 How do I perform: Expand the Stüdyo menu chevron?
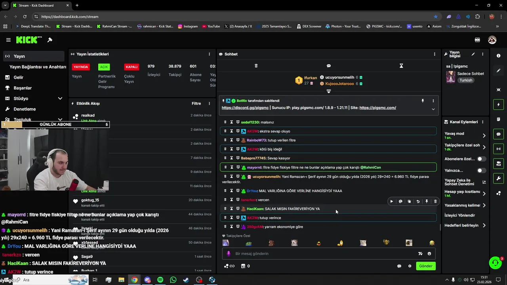pos(60,99)
